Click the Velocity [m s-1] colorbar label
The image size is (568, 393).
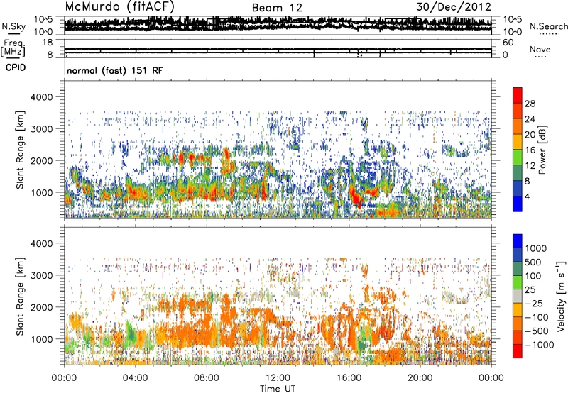(x=561, y=296)
